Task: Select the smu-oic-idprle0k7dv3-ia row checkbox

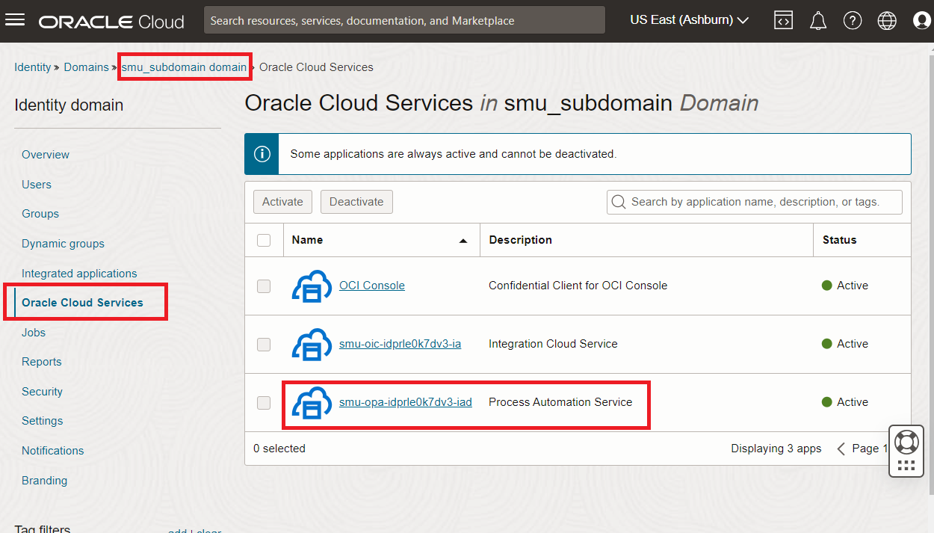Action: pos(264,344)
